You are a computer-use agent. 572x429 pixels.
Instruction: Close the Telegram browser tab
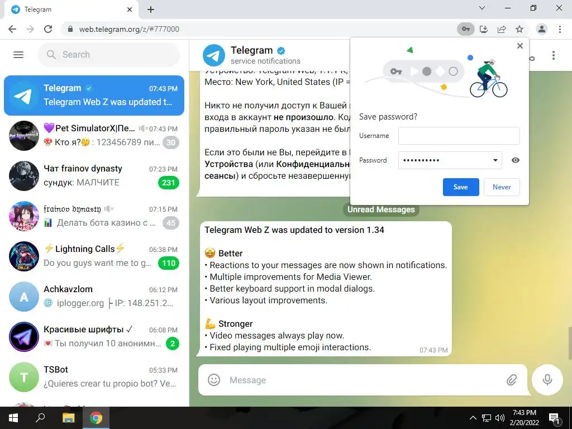(130, 9)
